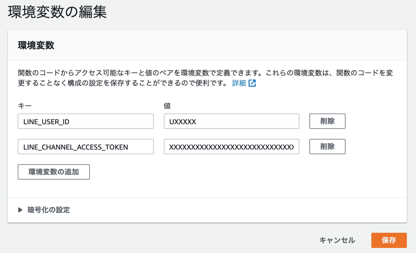
Task: Delete the LINE_USER_ID variable with 削除
Action: pos(328,121)
